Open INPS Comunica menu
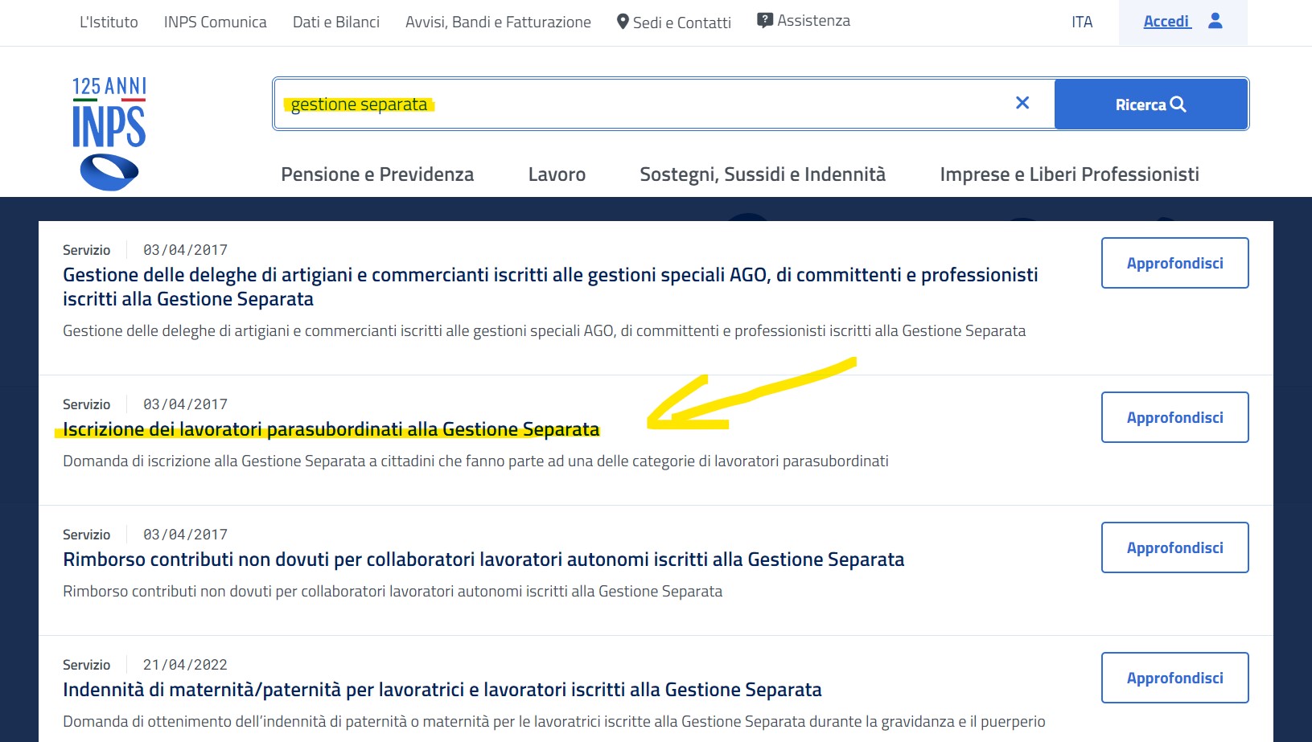This screenshot has width=1312, height=742. (x=215, y=23)
